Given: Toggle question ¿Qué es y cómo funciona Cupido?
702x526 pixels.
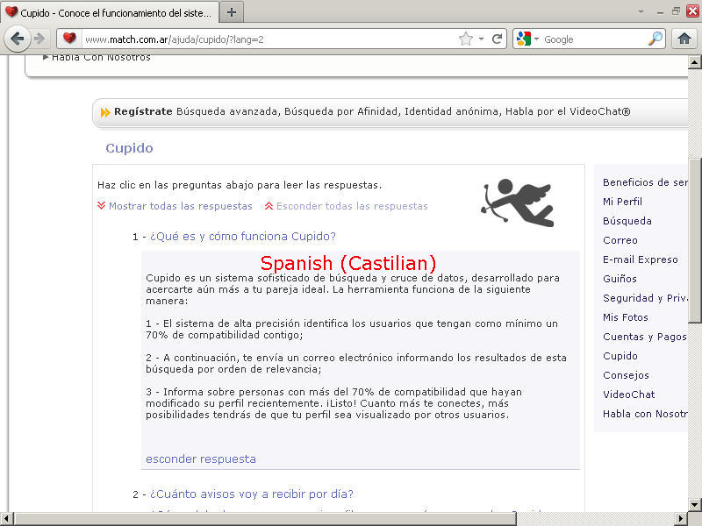Looking at the screenshot, I should click(243, 236).
